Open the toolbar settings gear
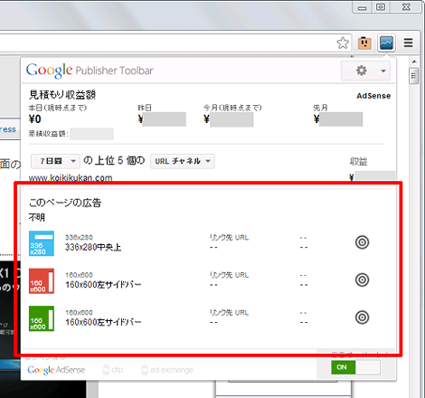Image resolution: width=425 pixels, height=398 pixels. pos(362,71)
